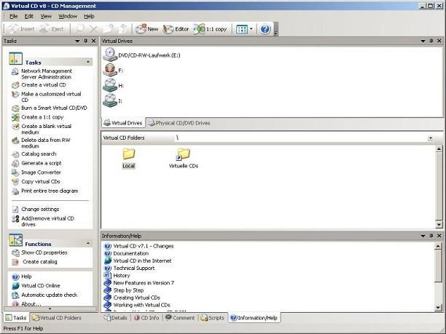Switch to the Details tab
Image resolution: width=446 pixels, height=334 pixels.
115,318
